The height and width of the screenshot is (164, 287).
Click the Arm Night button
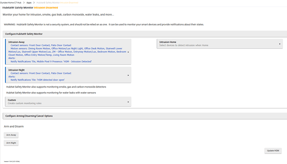coord(11,143)
